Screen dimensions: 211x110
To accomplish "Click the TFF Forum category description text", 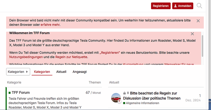I will click(x=45, y=103).
